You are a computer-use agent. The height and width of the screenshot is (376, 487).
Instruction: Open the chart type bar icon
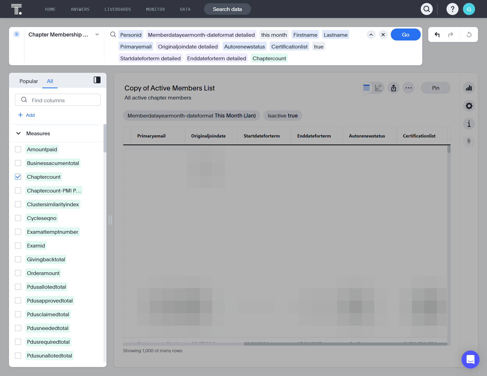coord(469,88)
